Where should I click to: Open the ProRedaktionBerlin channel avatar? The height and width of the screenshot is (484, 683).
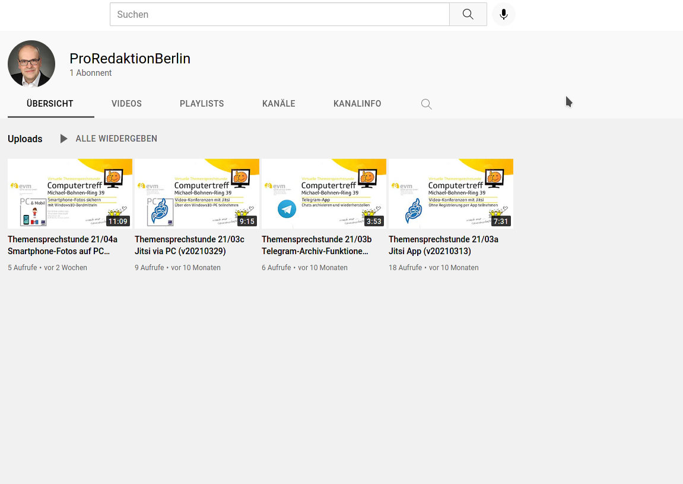click(31, 63)
